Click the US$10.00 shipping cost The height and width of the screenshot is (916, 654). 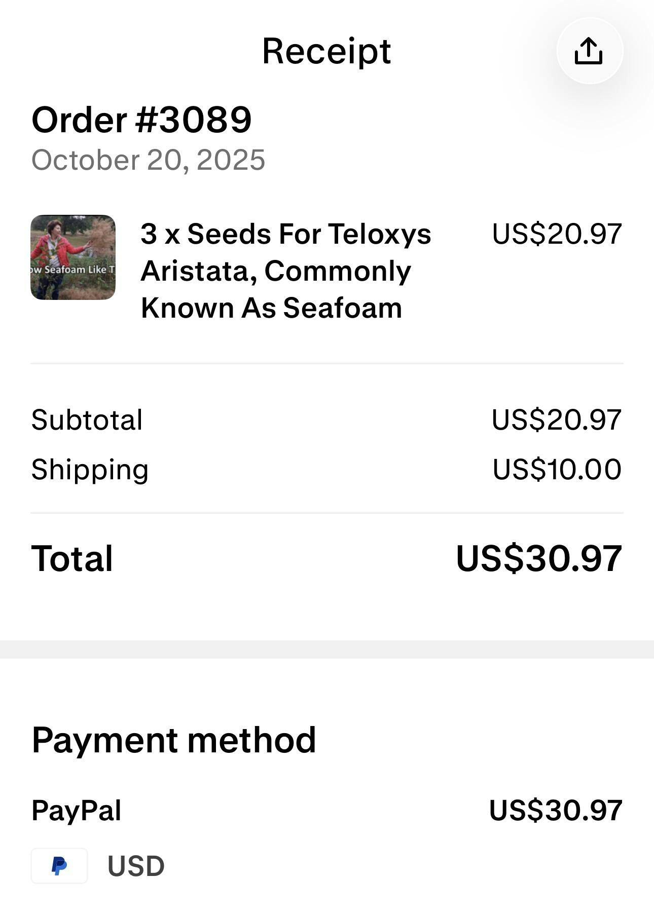tap(557, 469)
